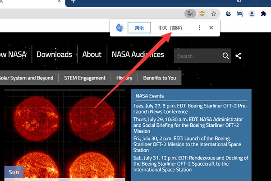Open STEM Engagement topic
Image resolution: width=271 pixels, height=181 pixels.
(x=85, y=78)
